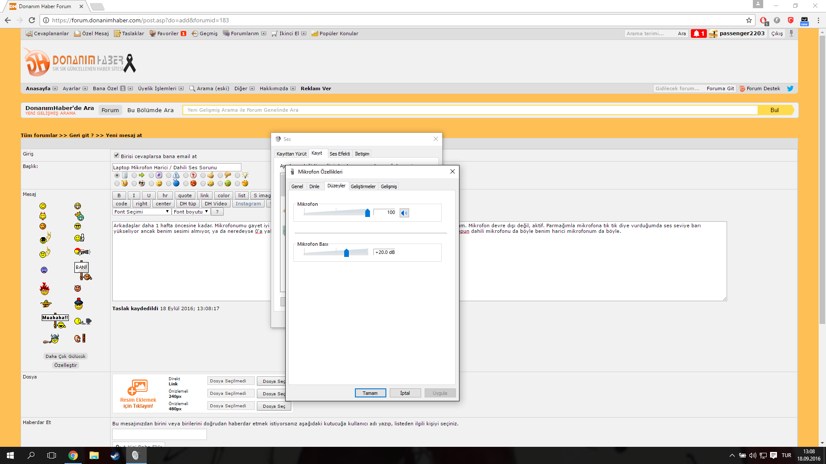Open the Font boyutu dropdown
Screen dimensions: 826x464
(191, 212)
